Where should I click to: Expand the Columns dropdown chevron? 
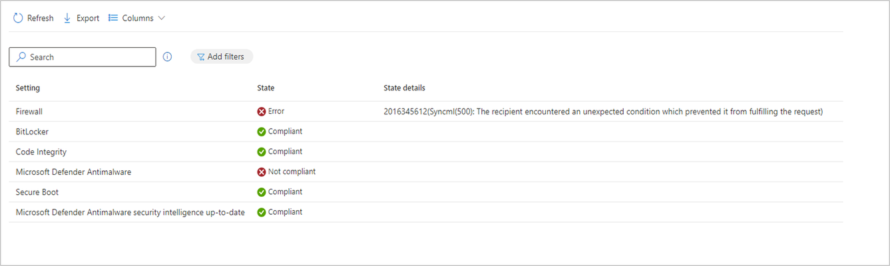tap(161, 19)
